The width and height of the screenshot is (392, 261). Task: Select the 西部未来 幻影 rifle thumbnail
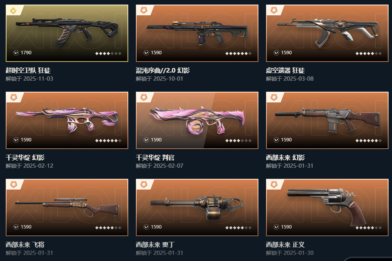click(327, 120)
